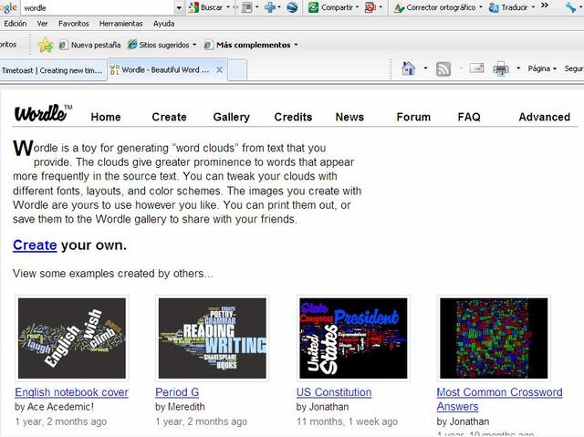This screenshot has height=437, width=584.
Task: Click the page icon next to Buscar
Action: (x=247, y=7)
